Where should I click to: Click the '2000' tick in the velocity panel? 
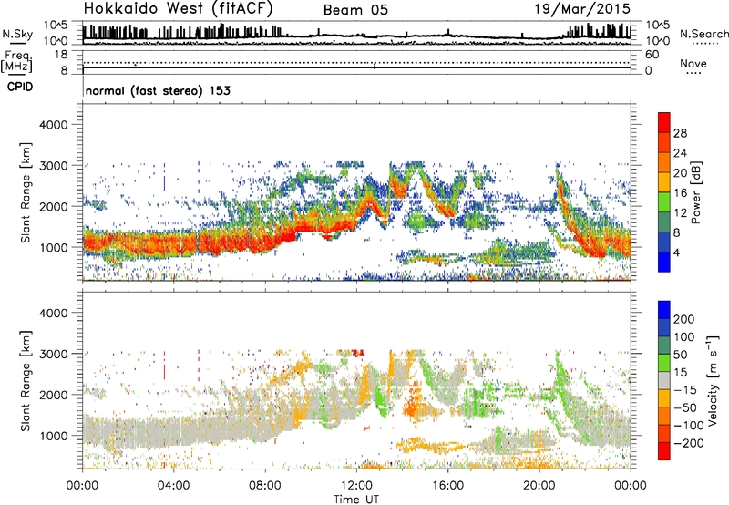click(x=53, y=395)
